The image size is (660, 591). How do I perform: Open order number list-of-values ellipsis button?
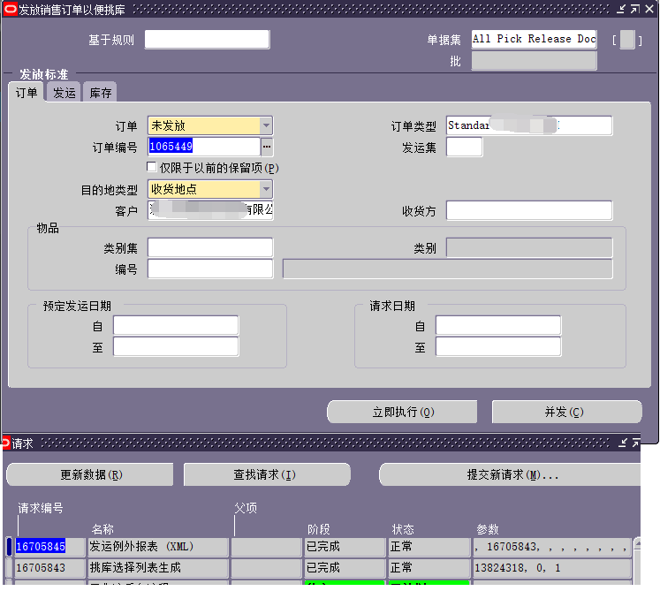(267, 147)
